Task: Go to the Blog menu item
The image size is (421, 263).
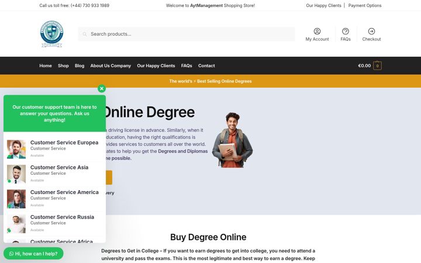Action: click(80, 65)
